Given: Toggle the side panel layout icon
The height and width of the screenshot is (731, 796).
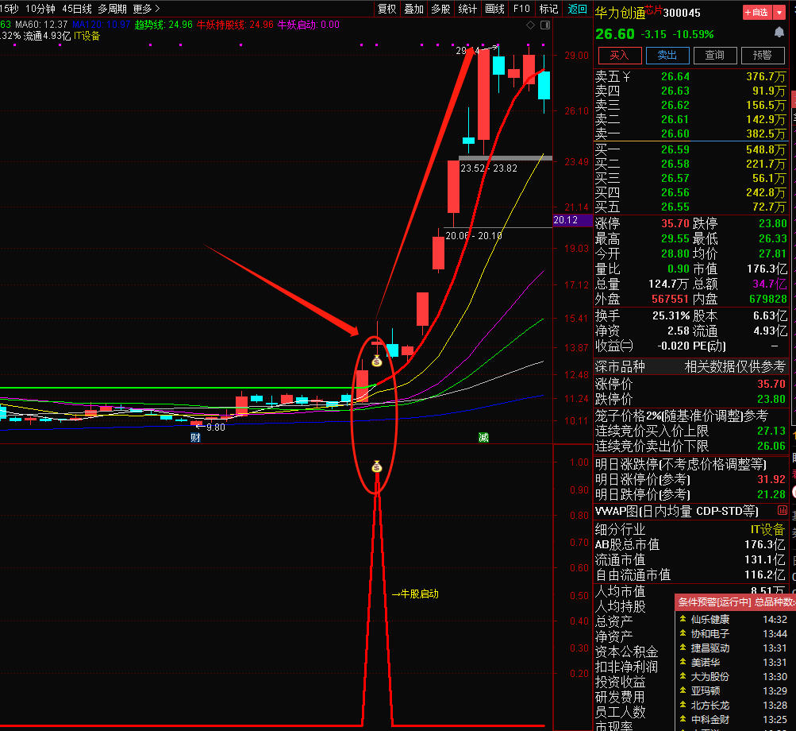Looking at the screenshot, I should click(x=545, y=25).
